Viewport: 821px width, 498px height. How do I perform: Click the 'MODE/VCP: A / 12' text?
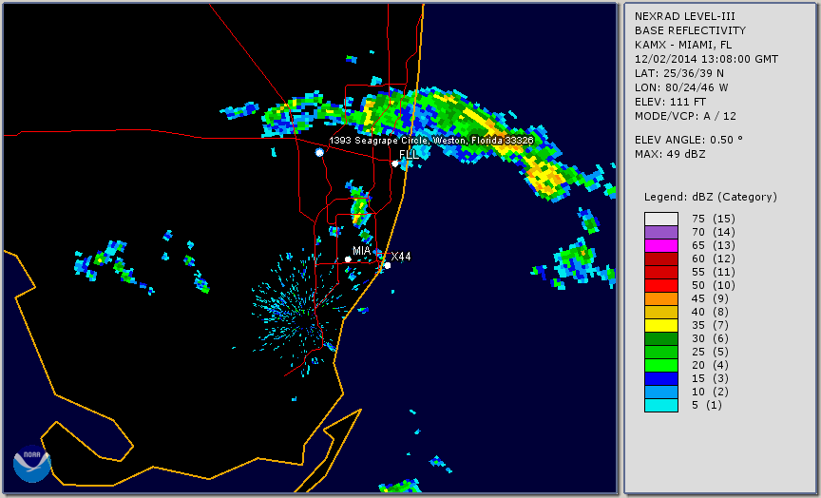pos(685,116)
